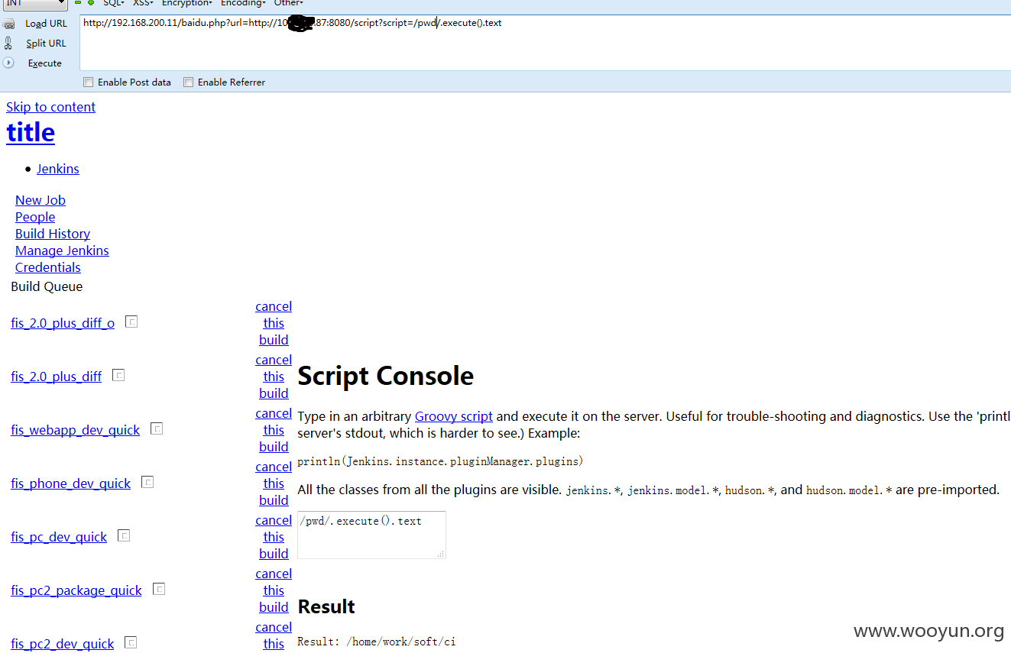
Task: Click the textarea resize grip corner
Action: click(x=441, y=554)
